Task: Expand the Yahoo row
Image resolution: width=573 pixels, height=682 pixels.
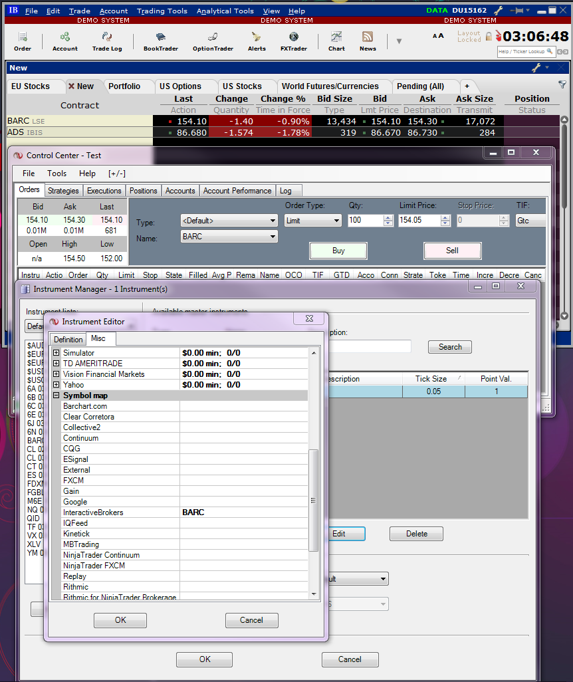Action: click(56, 384)
